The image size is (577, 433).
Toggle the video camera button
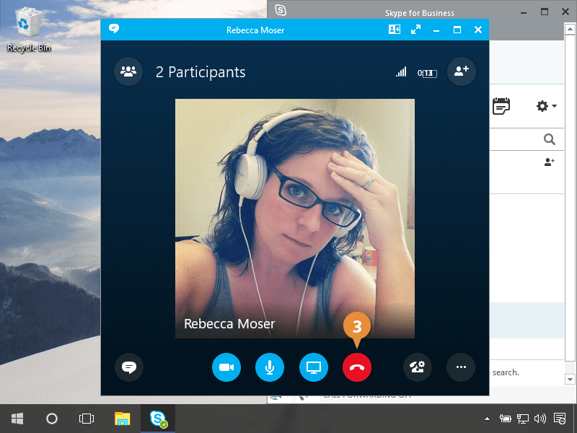pos(226,367)
